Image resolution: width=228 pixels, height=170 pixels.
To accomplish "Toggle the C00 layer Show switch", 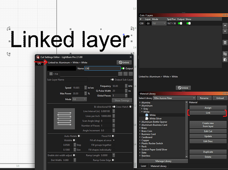I will [x=189, y=23].
